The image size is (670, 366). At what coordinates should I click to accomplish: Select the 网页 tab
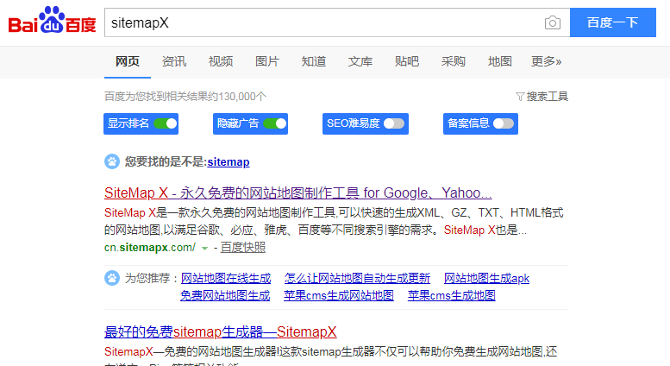pos(128,61)
